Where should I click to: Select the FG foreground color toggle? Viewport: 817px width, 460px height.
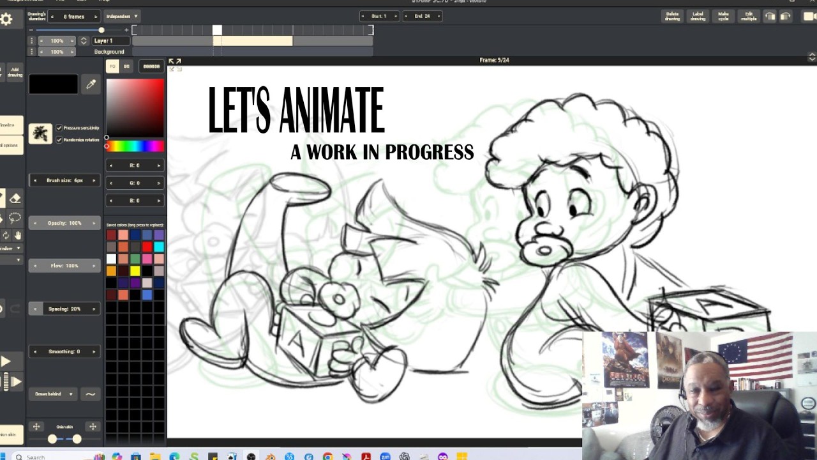point(113,66)
